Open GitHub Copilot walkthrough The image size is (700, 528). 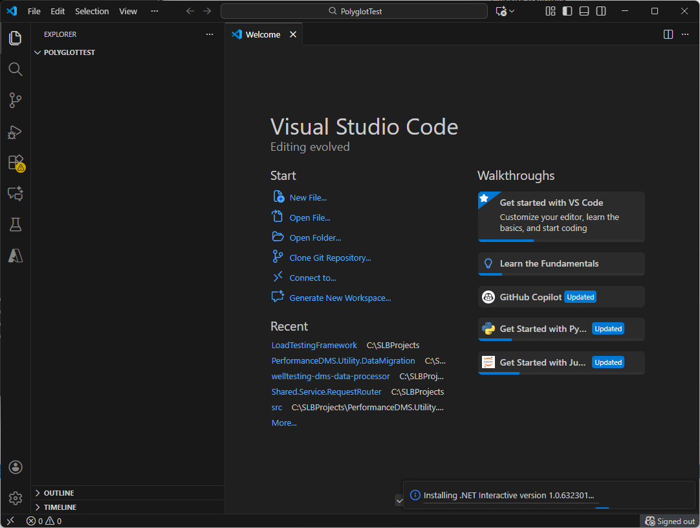[x=561, y=297]
